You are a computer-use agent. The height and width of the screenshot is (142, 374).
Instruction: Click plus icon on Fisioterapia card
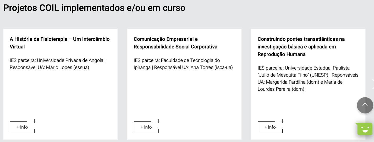pyautogui.click(x=34, y=121)
